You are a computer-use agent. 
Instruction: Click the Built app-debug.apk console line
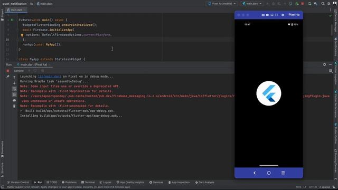click(67, 111)
